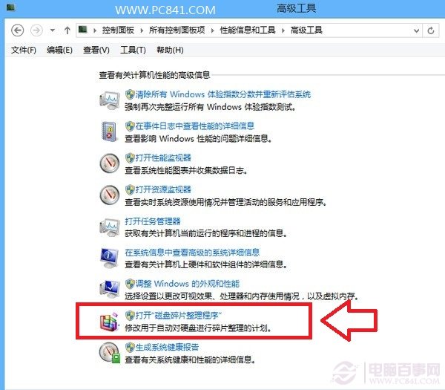Click 打开性能监视器 link
The image size is (445, 390).
click(163, 157)
